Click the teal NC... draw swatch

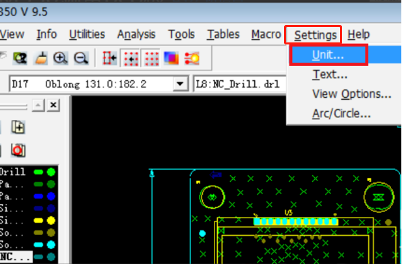(38, 257)
